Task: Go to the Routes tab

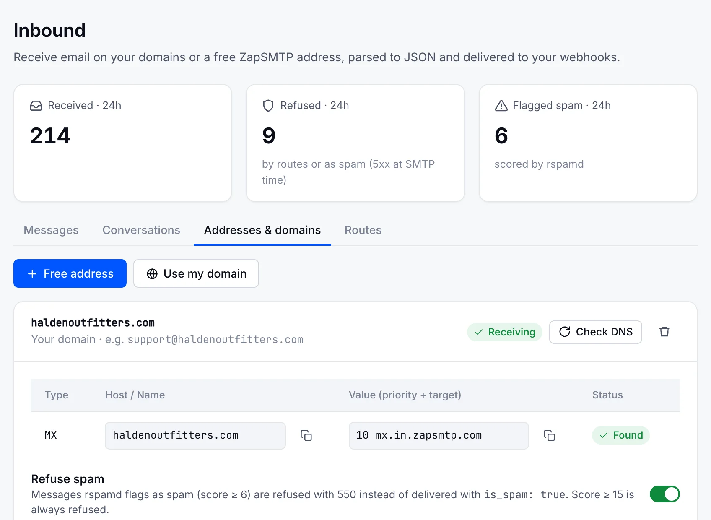Action: tap(363, 230)
